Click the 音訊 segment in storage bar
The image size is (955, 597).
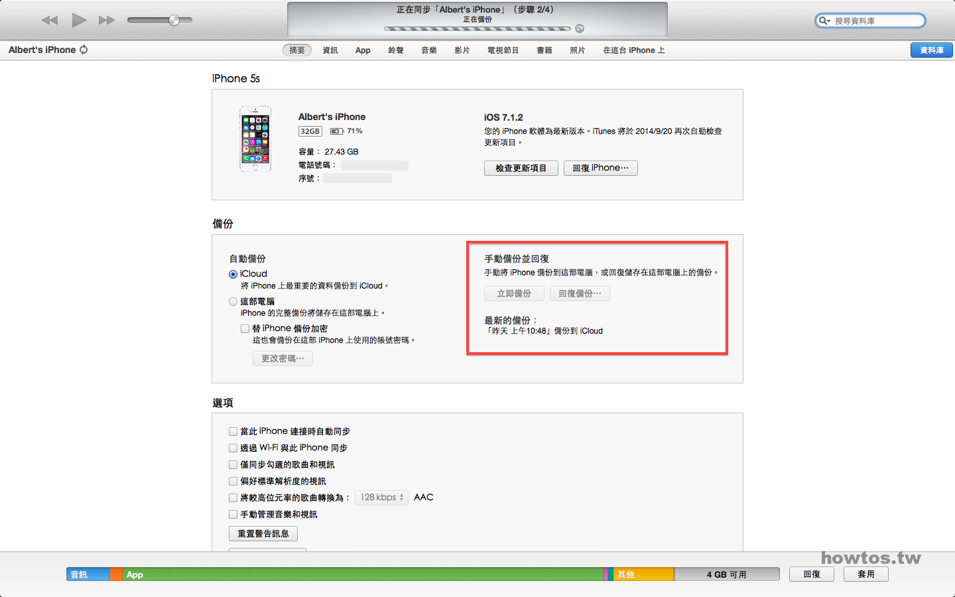tap(88, 574)
